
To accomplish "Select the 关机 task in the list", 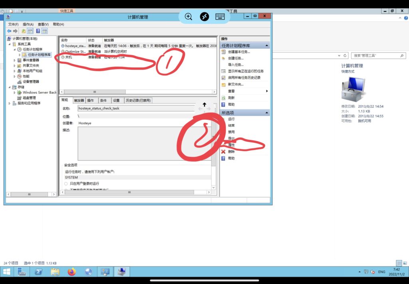I will (x=69, y=57).
